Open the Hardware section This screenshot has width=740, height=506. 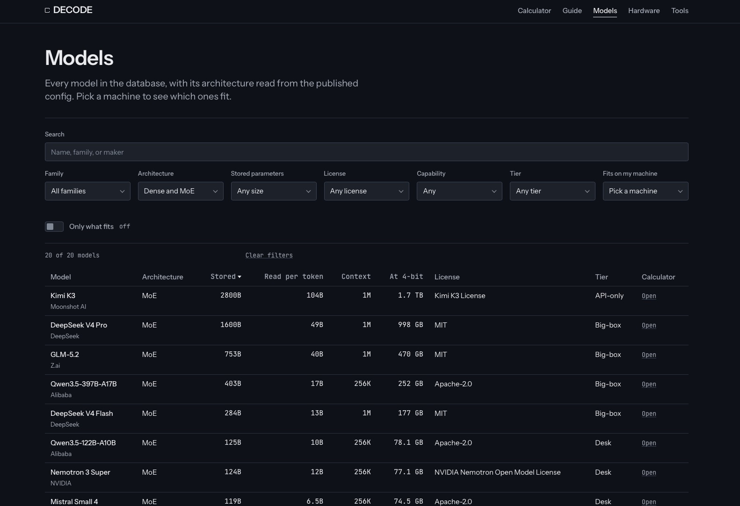tap(644, 10)
